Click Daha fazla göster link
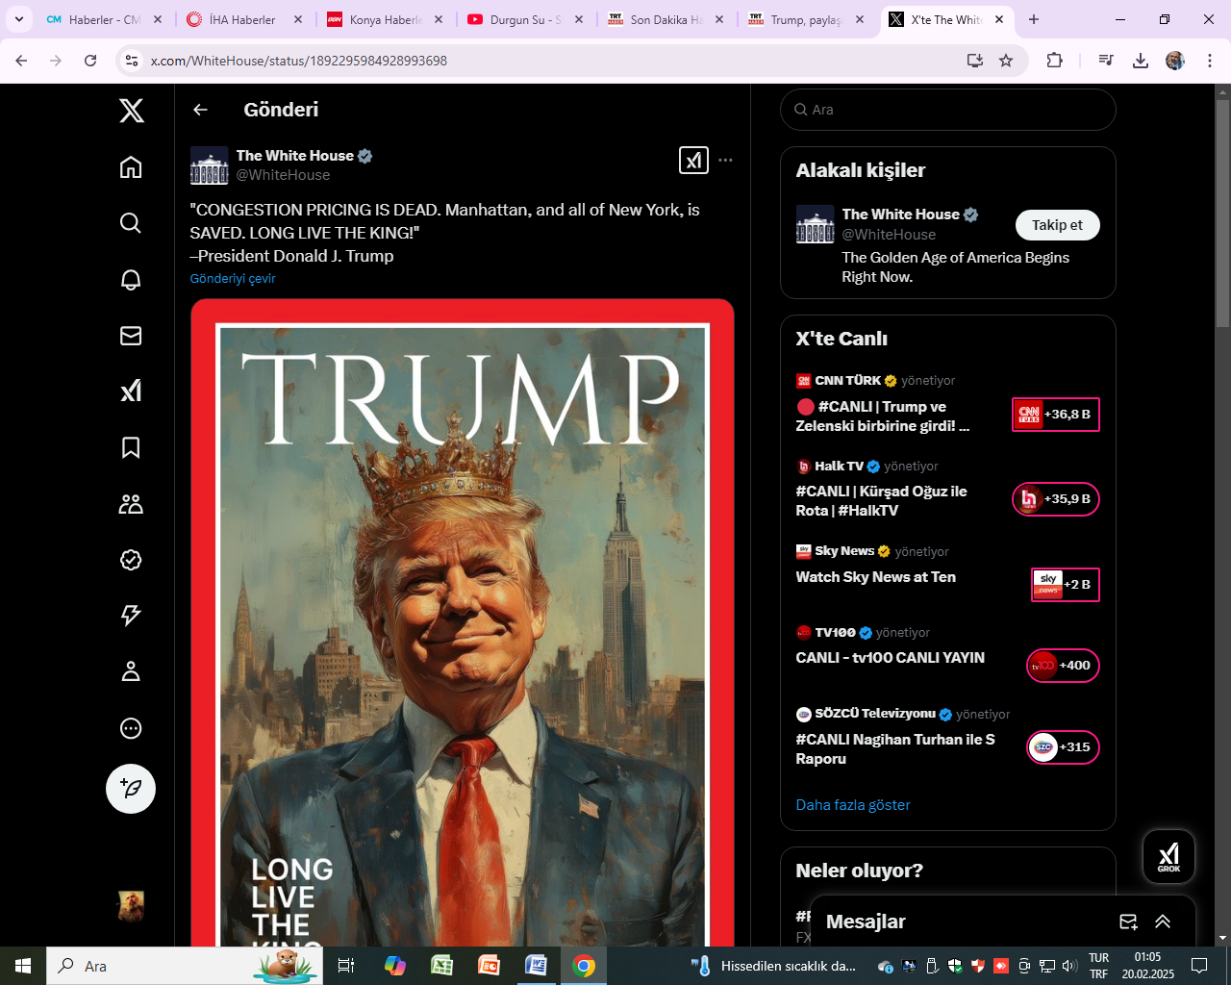The height and width of the screenshot is (985, 1231). tap(853, 805)
